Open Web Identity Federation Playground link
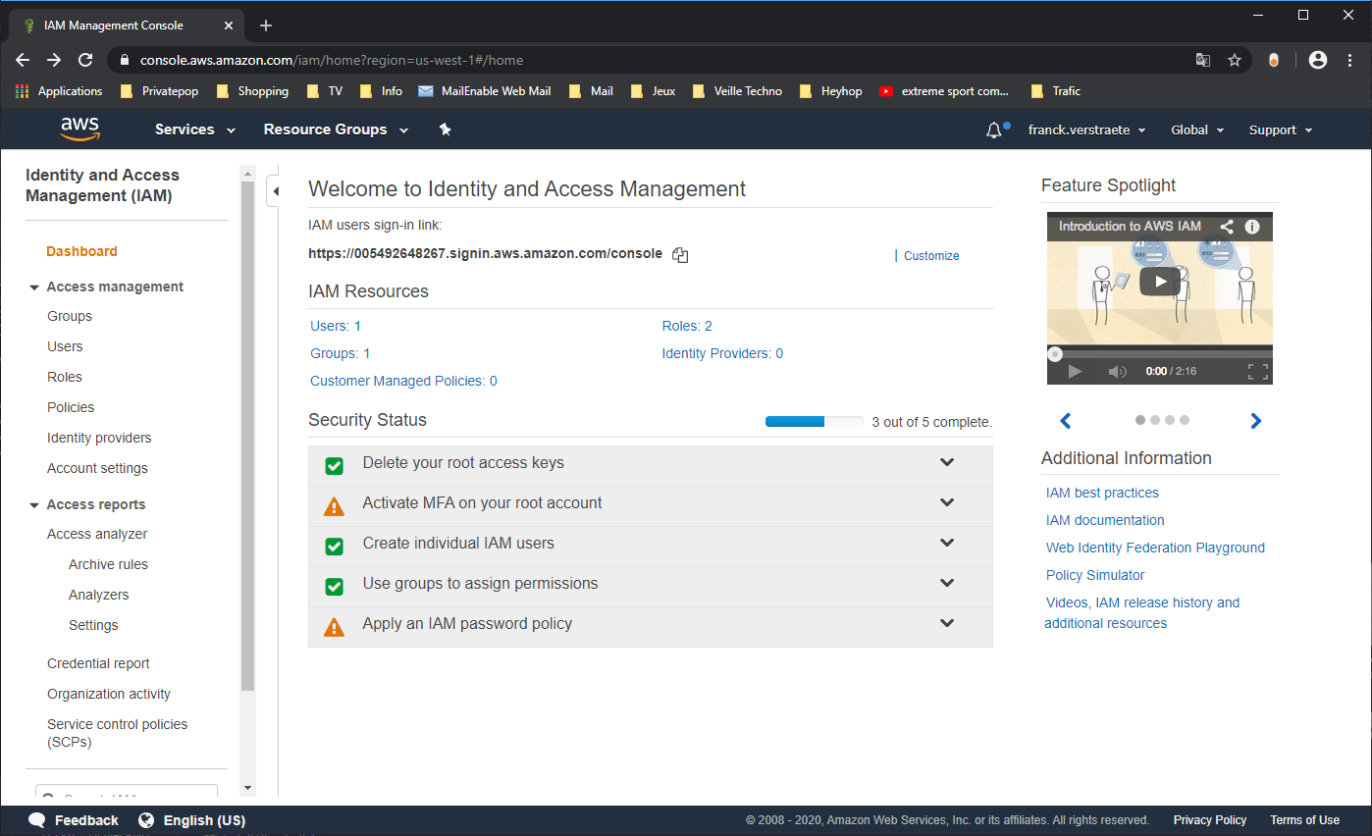1372x836 pixels. click(x=1155, y=548)
